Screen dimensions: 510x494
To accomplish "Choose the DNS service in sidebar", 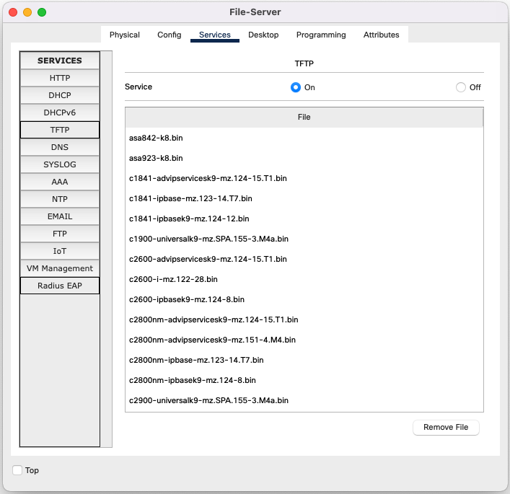I will (x=60, y=147).
